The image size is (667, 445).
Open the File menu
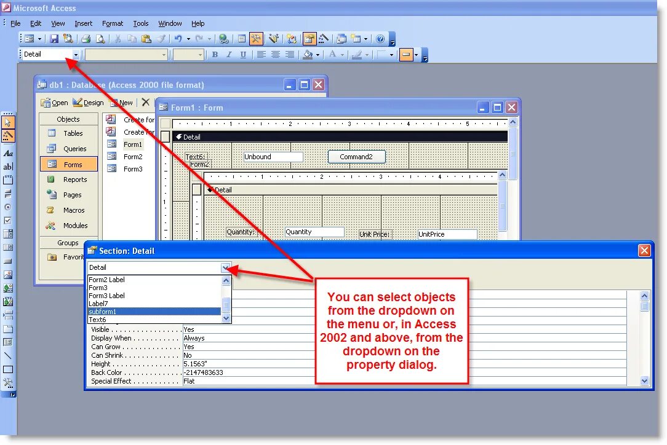click(15, 23)
